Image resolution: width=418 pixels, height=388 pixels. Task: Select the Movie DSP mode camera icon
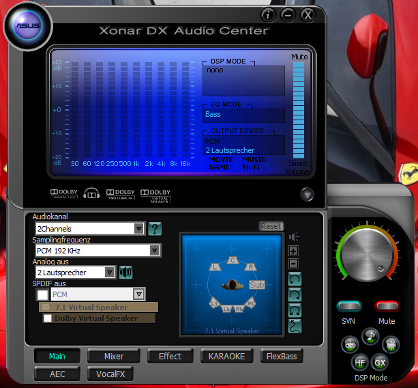click(391, 344)
